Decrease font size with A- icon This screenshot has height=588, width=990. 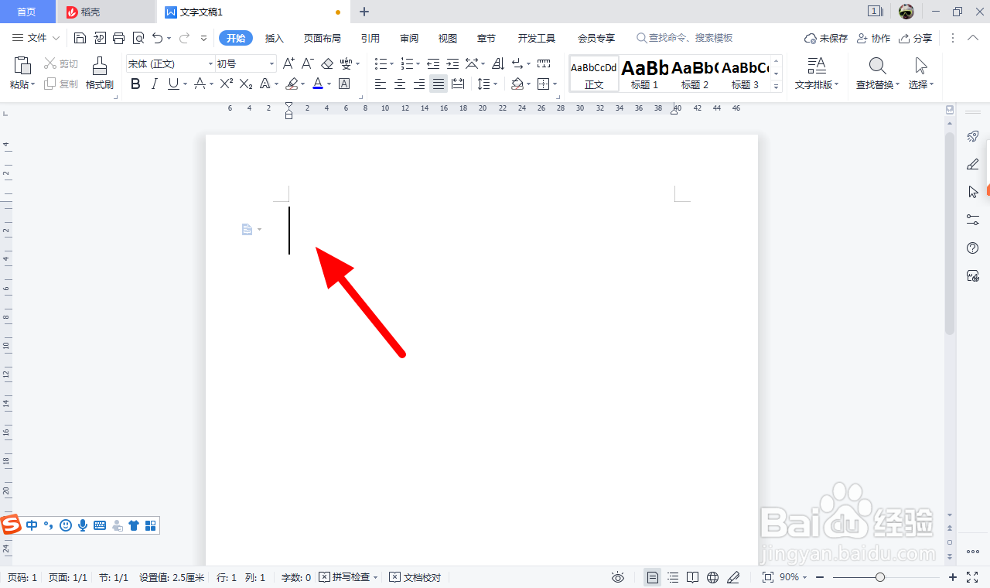(307, 63)
